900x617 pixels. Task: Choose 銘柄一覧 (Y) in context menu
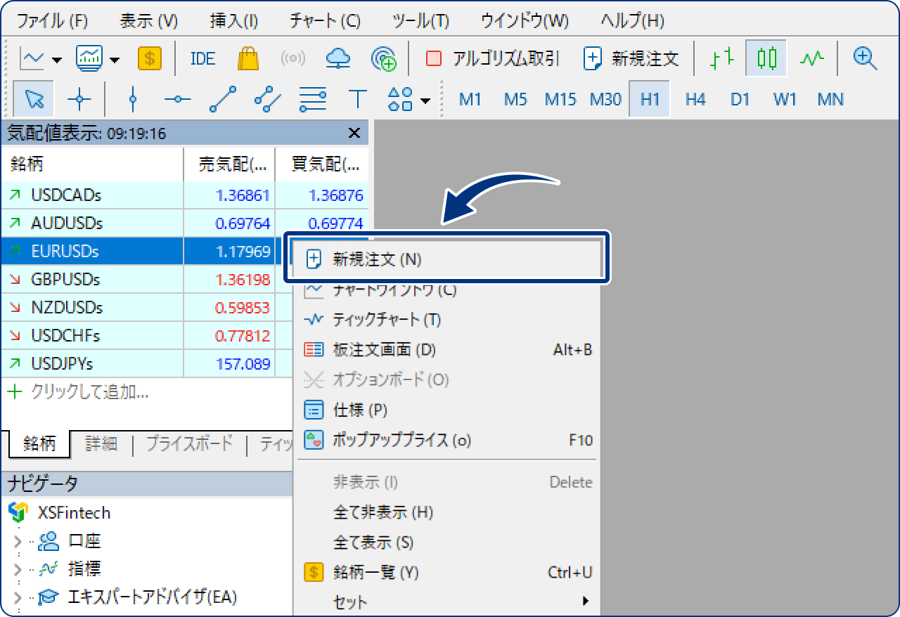[x=447, y=572]
